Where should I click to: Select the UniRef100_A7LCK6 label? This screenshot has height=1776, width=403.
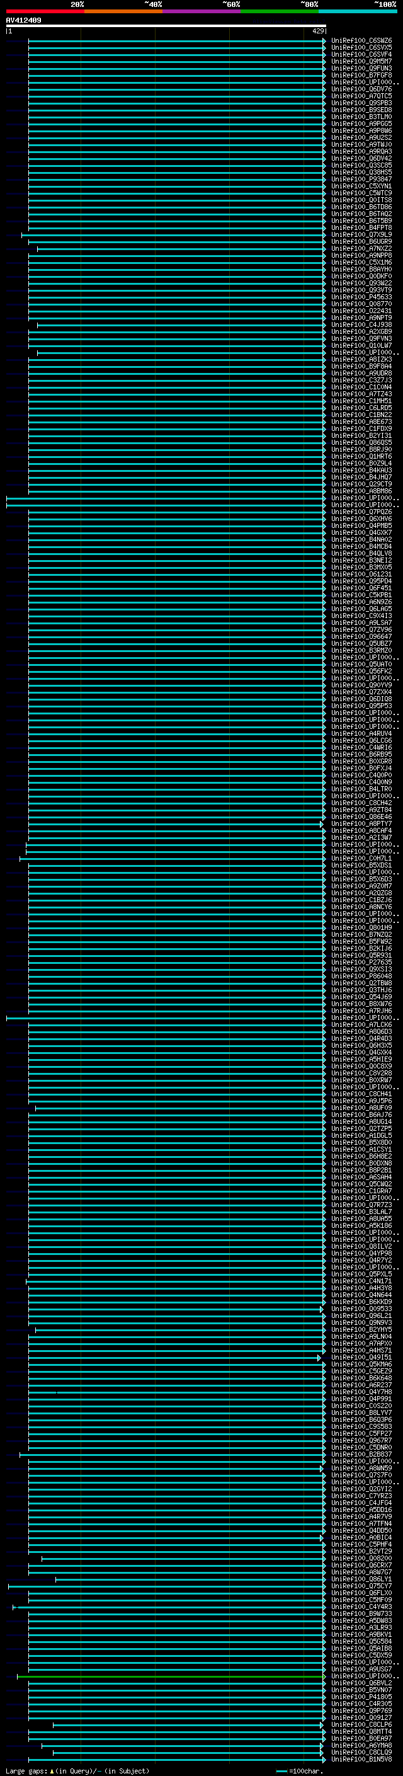click(x=361, y=1024)
